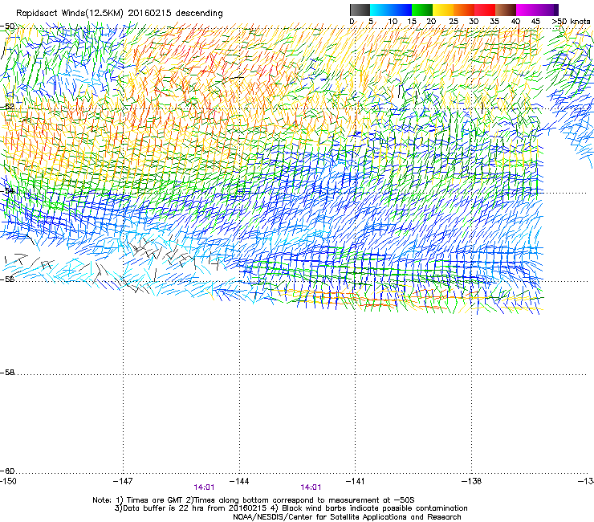Click the '>50 knots' legend label
This screenshot has width=594, height=522.
pyautogui.click(x=571, y=22)
